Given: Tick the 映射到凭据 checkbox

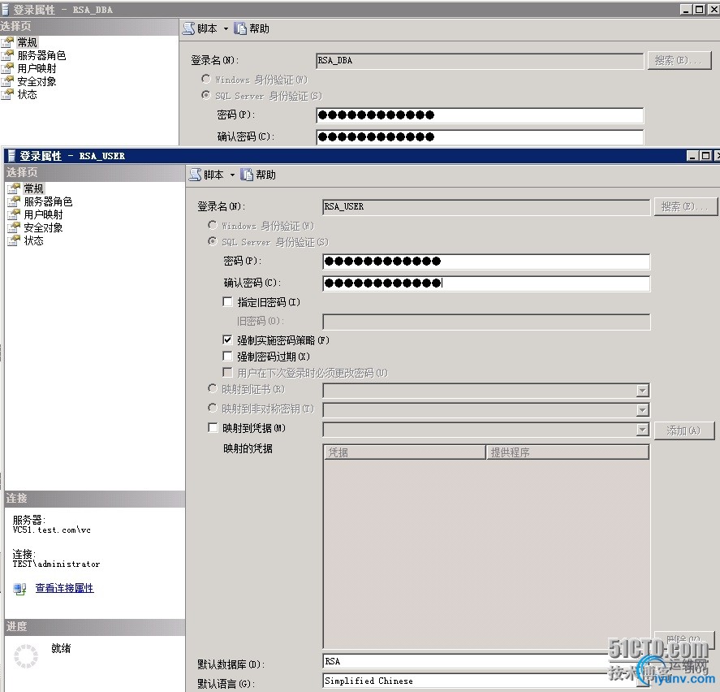Looking at the screenshot, I should tap(213, 428).
